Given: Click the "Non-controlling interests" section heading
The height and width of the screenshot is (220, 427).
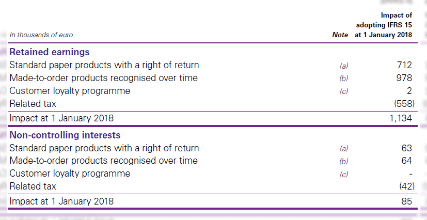Looking at the screenshot, I should (x=65, y=135).
